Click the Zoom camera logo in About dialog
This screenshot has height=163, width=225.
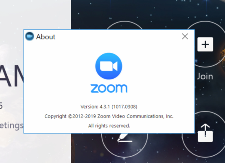click(109, 66)
